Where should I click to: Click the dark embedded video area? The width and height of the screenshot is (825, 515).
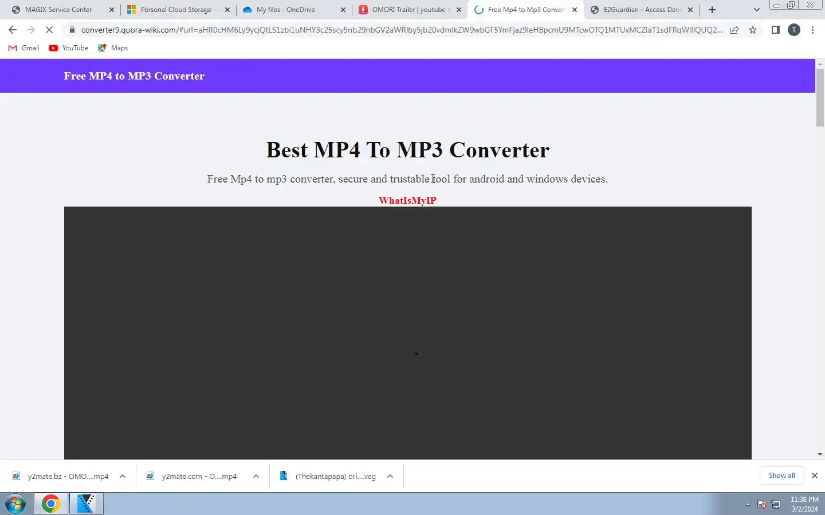click(407, 333)
